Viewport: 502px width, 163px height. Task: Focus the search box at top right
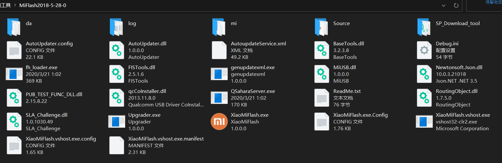click(x=484, y=5)
